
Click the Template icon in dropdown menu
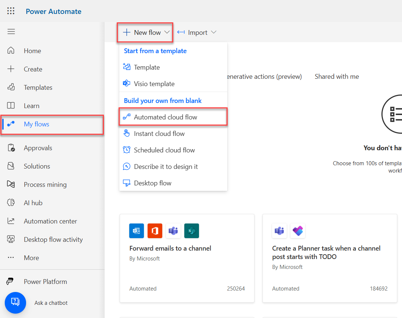pyautogui.click(x=127, y=67)
